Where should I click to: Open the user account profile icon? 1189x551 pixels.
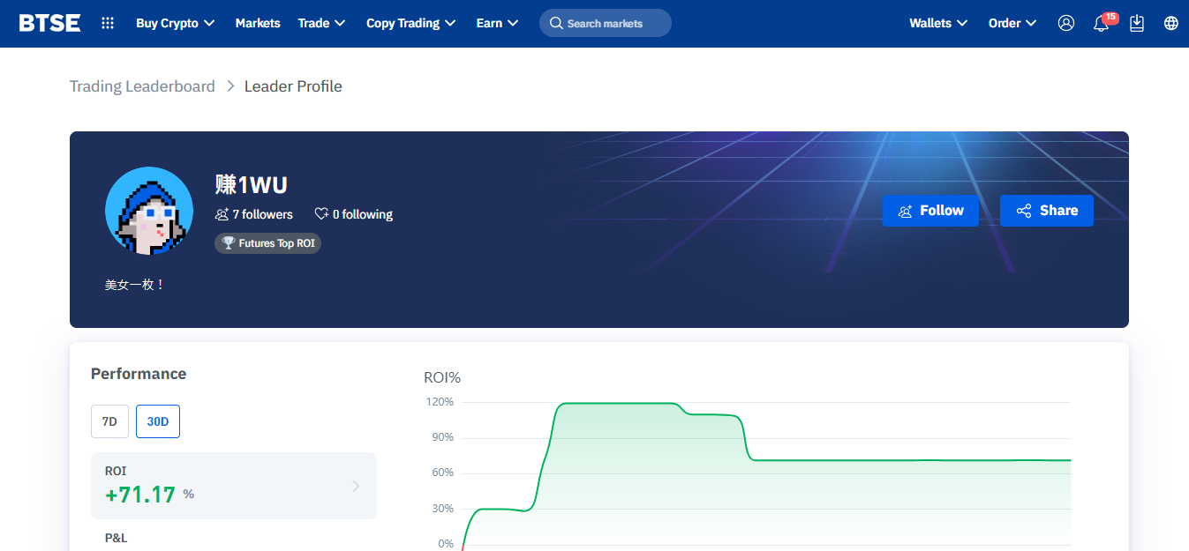click(1066, 23)
